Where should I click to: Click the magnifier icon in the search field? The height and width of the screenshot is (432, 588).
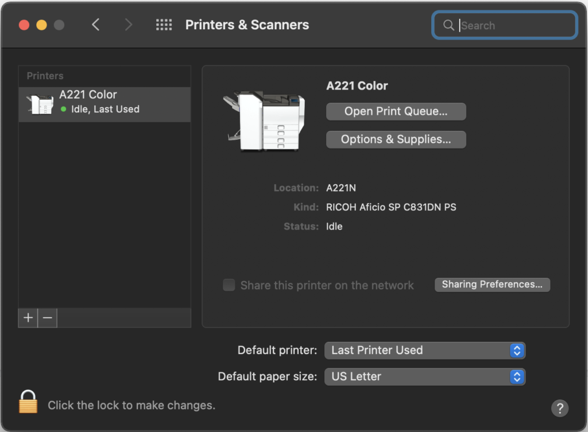coord(448,25)
